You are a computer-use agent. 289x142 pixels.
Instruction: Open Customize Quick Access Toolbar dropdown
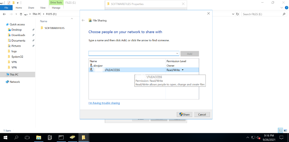click(18, 3)
